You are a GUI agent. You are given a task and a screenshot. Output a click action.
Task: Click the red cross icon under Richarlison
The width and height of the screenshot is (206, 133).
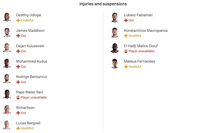click(18, 113)
